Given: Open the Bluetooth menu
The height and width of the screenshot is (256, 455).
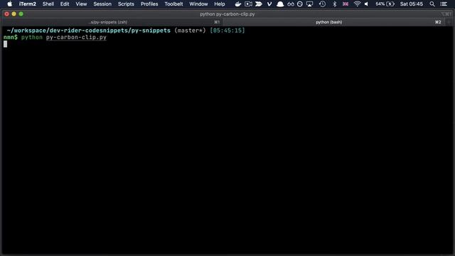Looking at the screenshot, I should pyautogui.click(x=334, y=4).
